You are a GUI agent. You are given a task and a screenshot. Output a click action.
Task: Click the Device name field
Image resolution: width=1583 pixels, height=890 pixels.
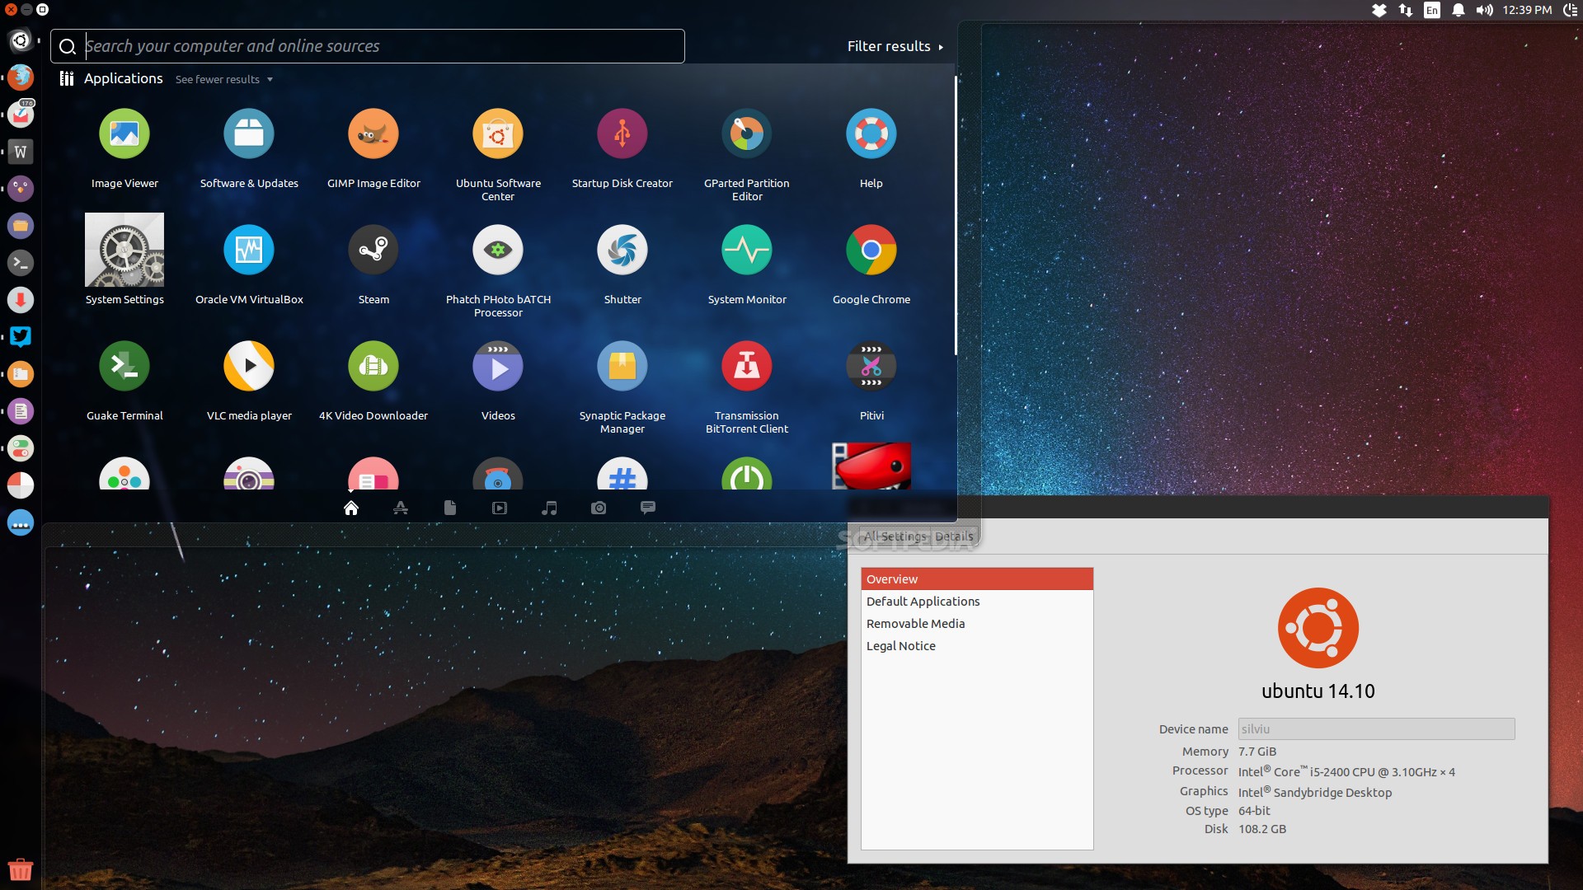(x=1376, y=728)
